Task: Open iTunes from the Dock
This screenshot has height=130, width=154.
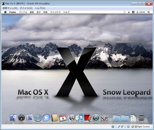Action: click(79, 118)
